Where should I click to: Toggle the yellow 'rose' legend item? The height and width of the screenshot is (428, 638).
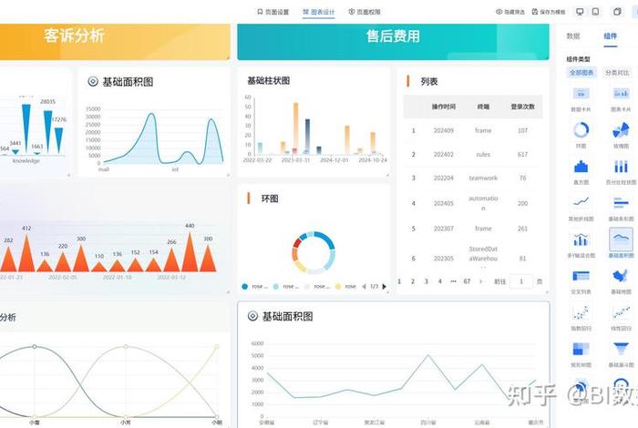point(345,287)
